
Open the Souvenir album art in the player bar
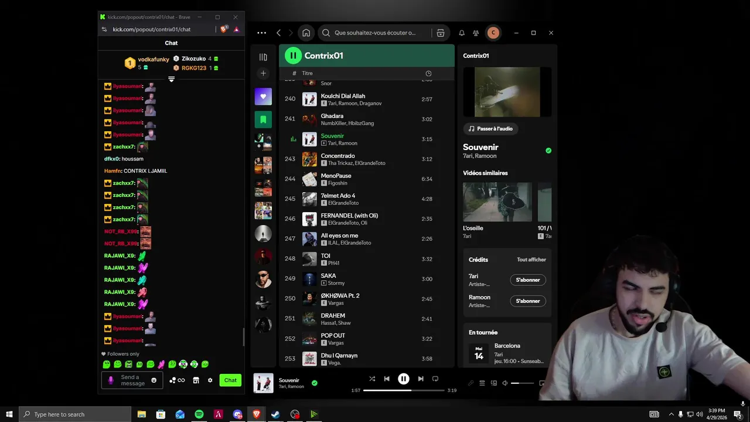click(263, 383)
